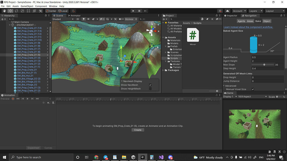Toggle scene audio in the Scene view toolbar
The width and height of the screenshot is (287, 161).
(x=89, y=19)
